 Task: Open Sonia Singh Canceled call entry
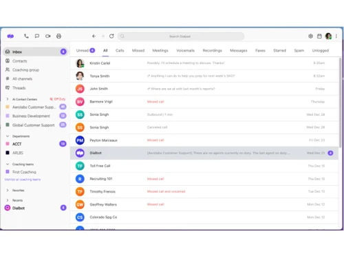pos(204,127)
